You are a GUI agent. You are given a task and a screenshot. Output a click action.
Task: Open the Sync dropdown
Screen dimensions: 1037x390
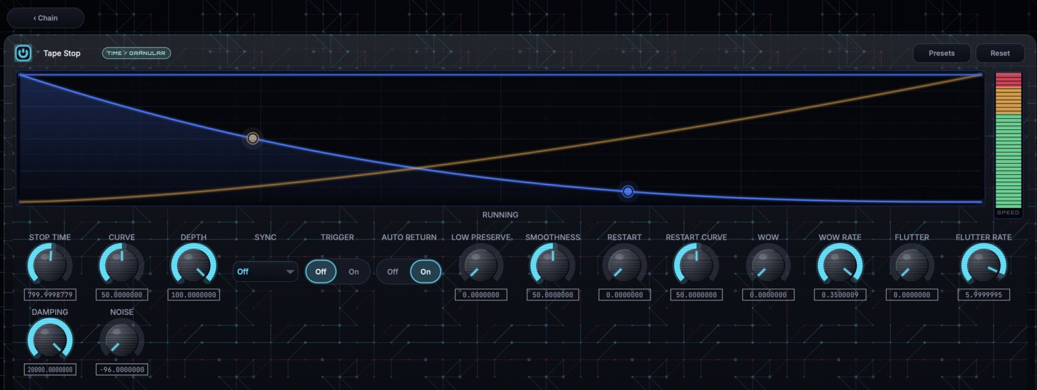[265, 271]
